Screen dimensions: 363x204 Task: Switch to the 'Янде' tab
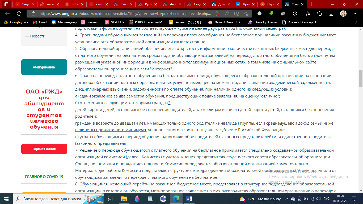25,4
